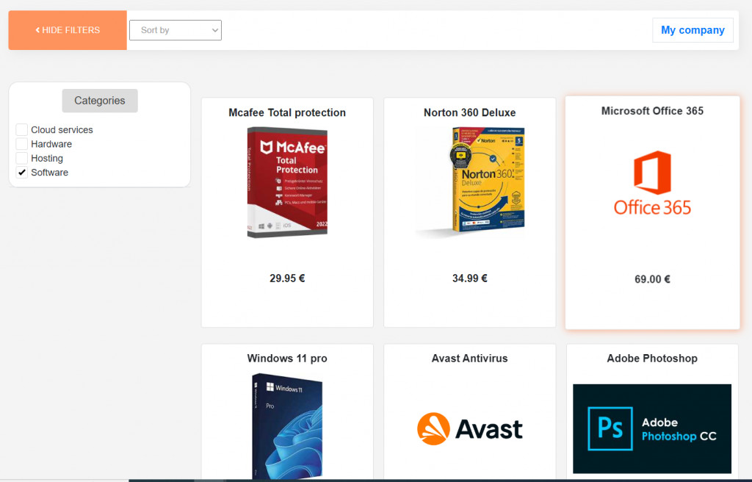Open the Adobe Photoshop title
The image size is (752, 482).
pyautogui.click(x=652, y=359)
